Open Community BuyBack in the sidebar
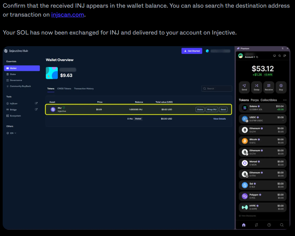 [19, 86]
